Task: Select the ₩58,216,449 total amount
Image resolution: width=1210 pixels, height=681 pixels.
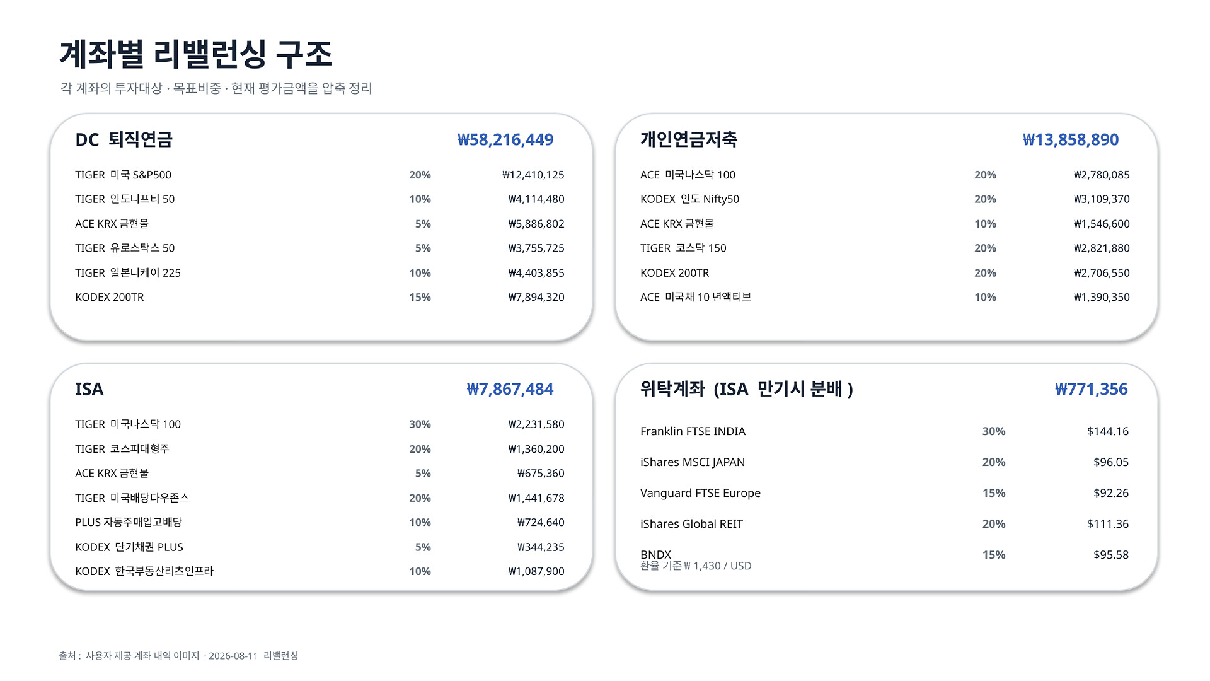Action: 505,139
